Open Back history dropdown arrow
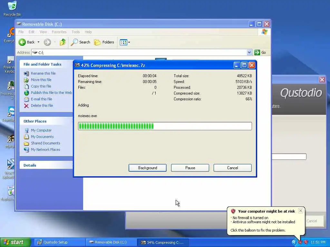The height and width of the screenshot is (247, 330). coord(39,42)
